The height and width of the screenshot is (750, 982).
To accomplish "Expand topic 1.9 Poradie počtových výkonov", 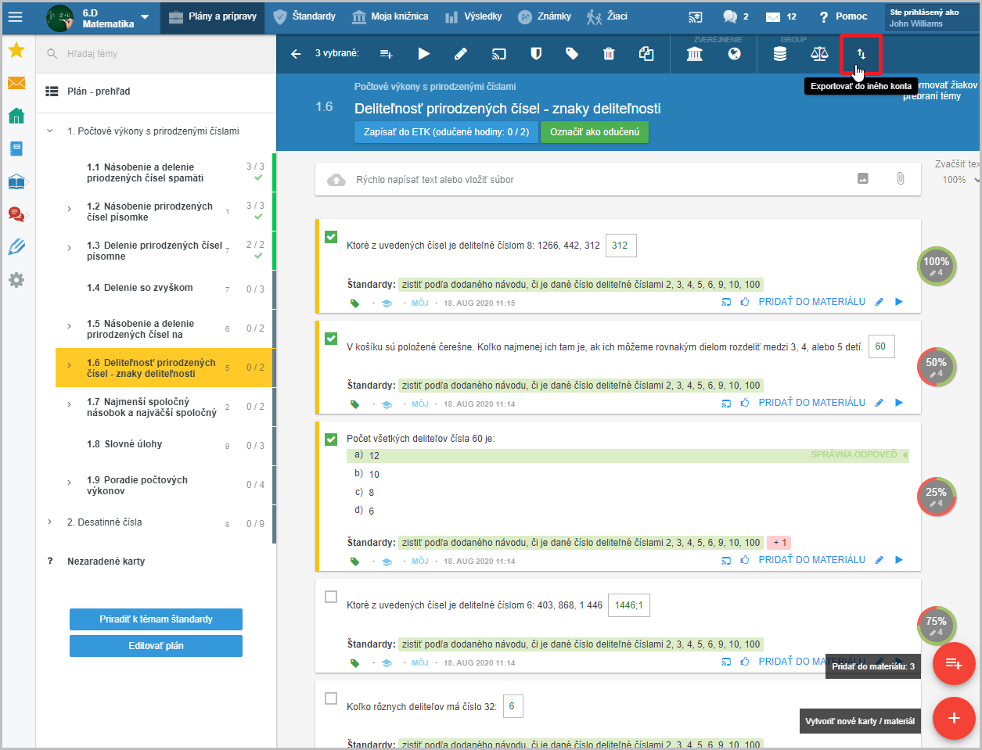I will tap(69, 483).
